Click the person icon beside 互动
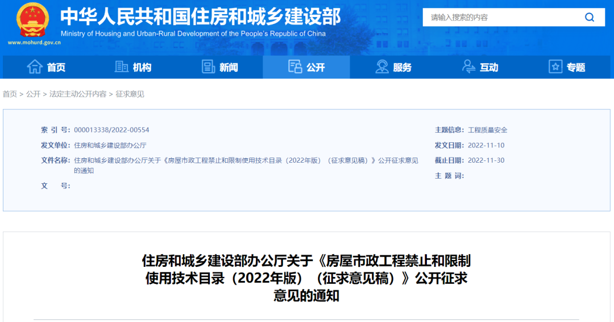Viewport: 614px width, 322px height. click(x=468, y=67)
